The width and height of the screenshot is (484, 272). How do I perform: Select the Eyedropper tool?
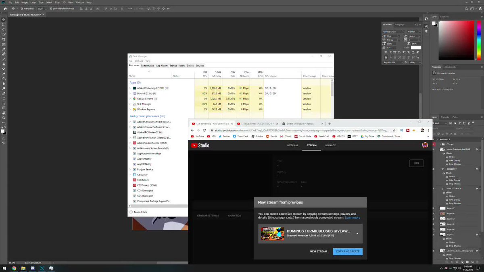tap(4, 49)
